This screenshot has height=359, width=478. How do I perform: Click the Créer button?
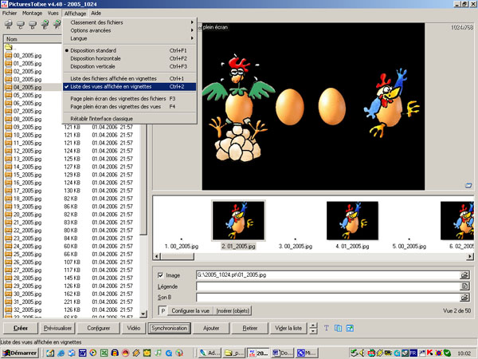point(21,328)
